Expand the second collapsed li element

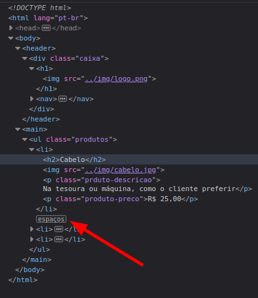32,229
